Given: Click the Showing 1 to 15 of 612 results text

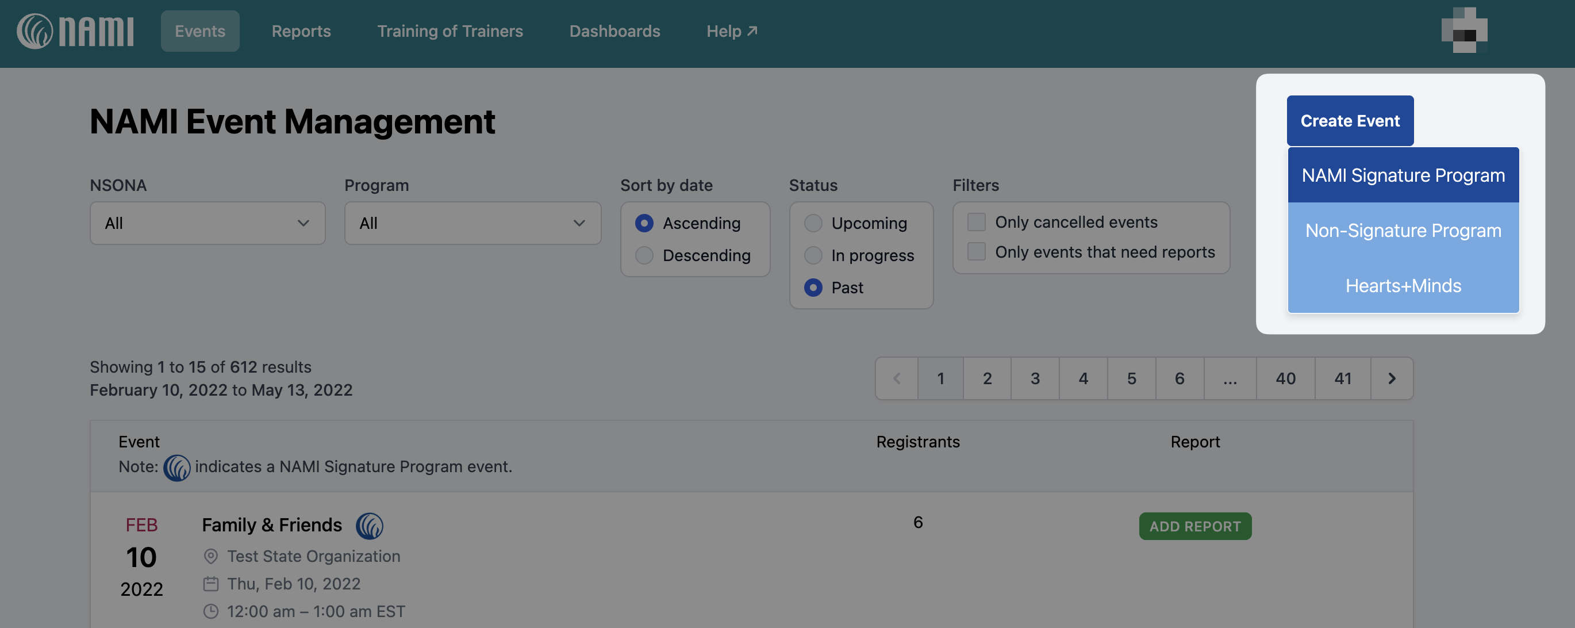Looking at the screenshot, I should pos(201,366).
